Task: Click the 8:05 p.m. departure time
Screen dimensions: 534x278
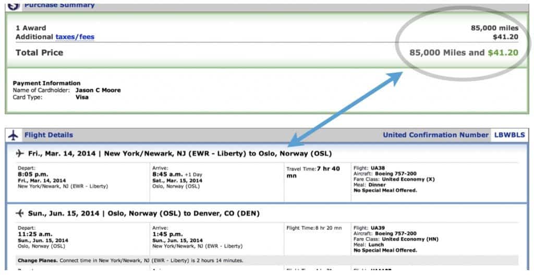Action: pyautogui.click(x=33, y=174)
